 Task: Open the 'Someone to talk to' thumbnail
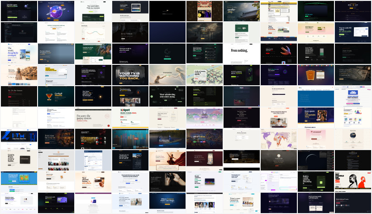[x=130, y=54]
